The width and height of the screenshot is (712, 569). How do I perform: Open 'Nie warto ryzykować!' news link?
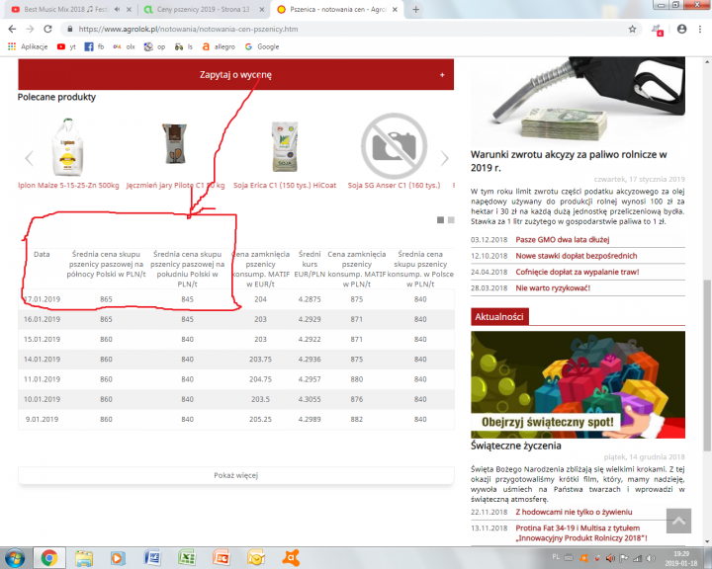click(x=553, y=287)
